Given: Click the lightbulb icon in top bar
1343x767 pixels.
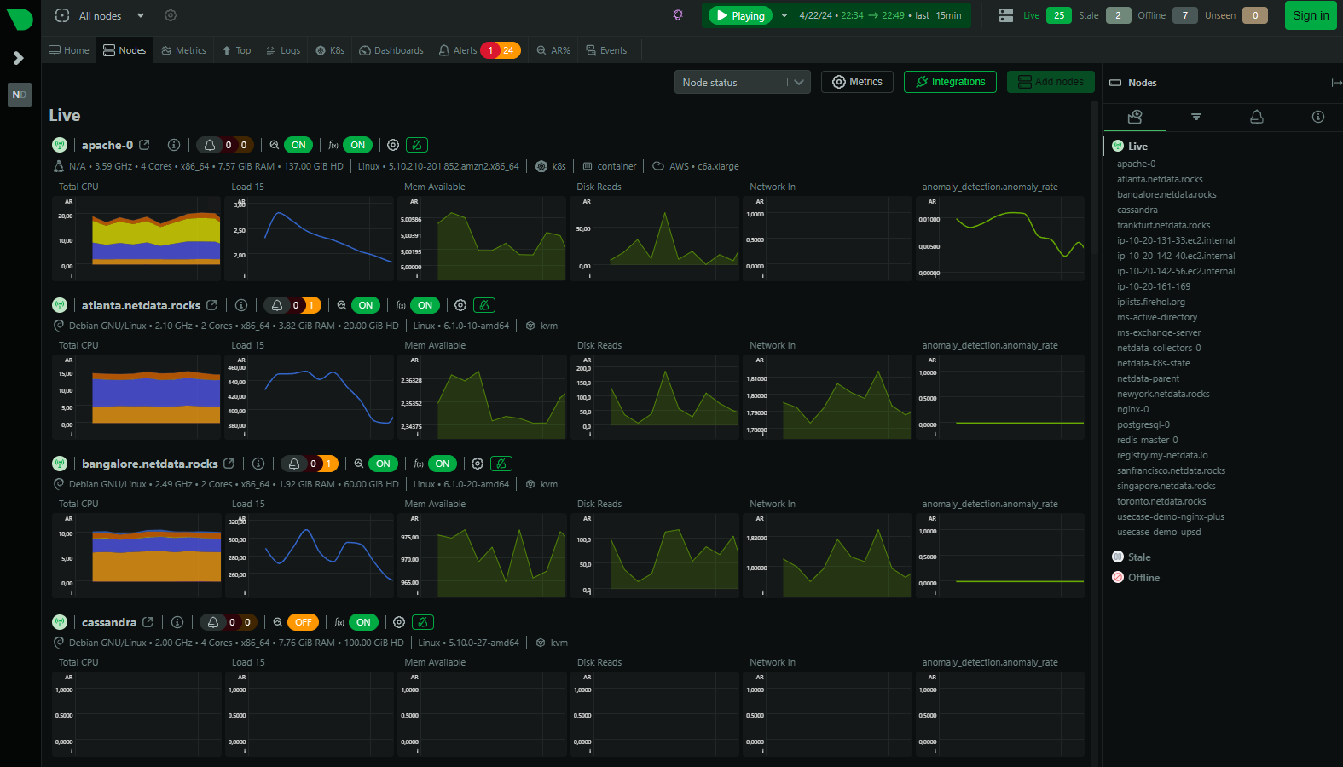Looking at the screenshot, I should point(678,15).
